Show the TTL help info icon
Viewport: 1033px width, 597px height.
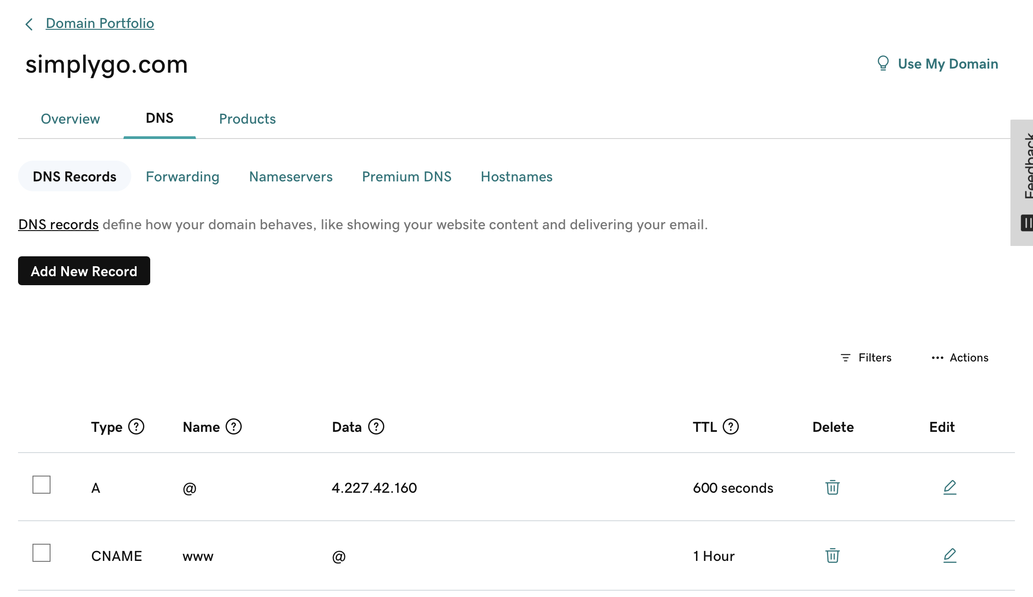[730, 426]
